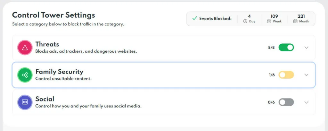Click the purple Social screen icon

[25, 102]
